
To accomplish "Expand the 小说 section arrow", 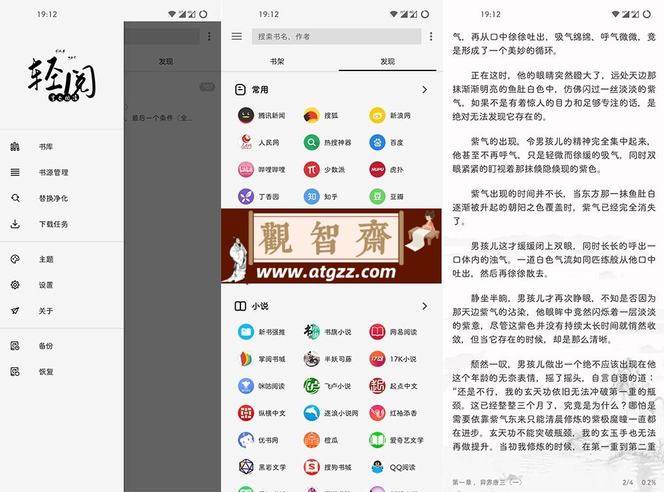I will pyautogui.click(x=424, y=306).
